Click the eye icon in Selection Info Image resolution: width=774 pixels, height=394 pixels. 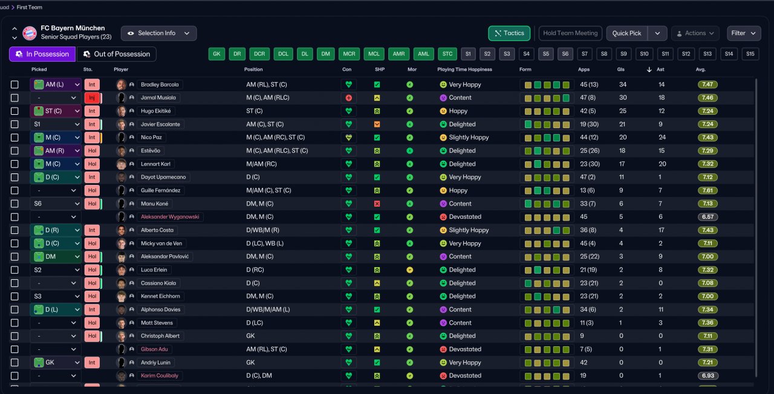point(131,33)
